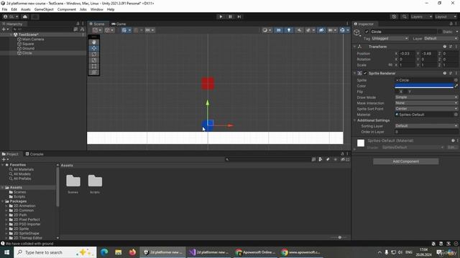Image resolution: width=460 pixels, height=258 pixels.
Task: Pick color with the eyedropper icon
Action: [x=456, y=86]
